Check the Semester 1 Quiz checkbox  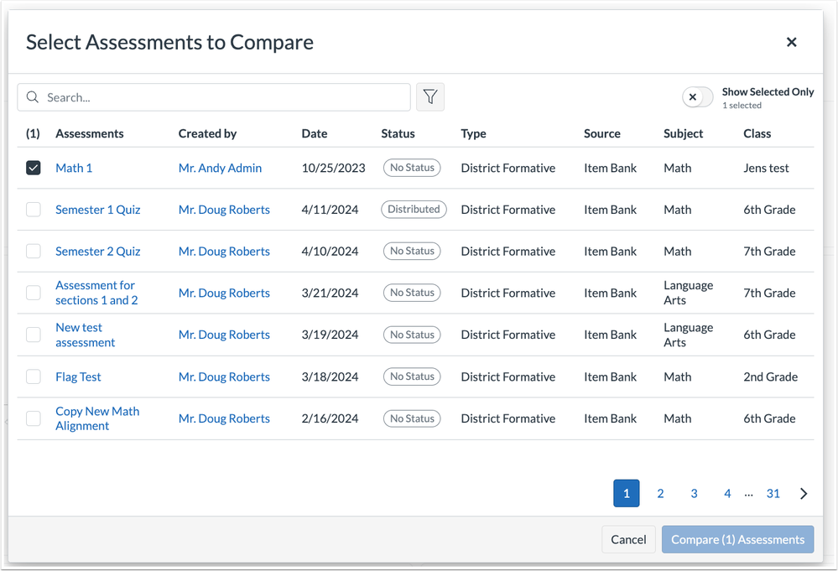pyautogui.click(x=33, y=209)
